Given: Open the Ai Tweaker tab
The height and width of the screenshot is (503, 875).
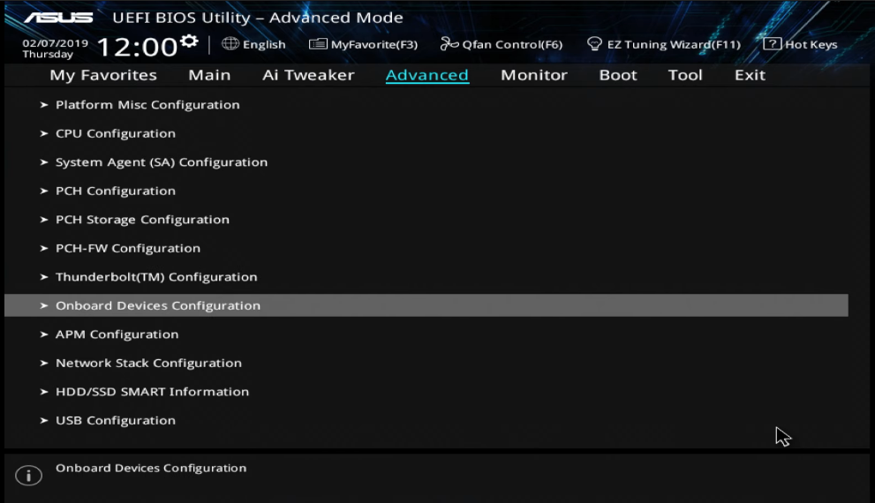Looking at the screenshot, I should pyautogui.click(x=309, y=75).
